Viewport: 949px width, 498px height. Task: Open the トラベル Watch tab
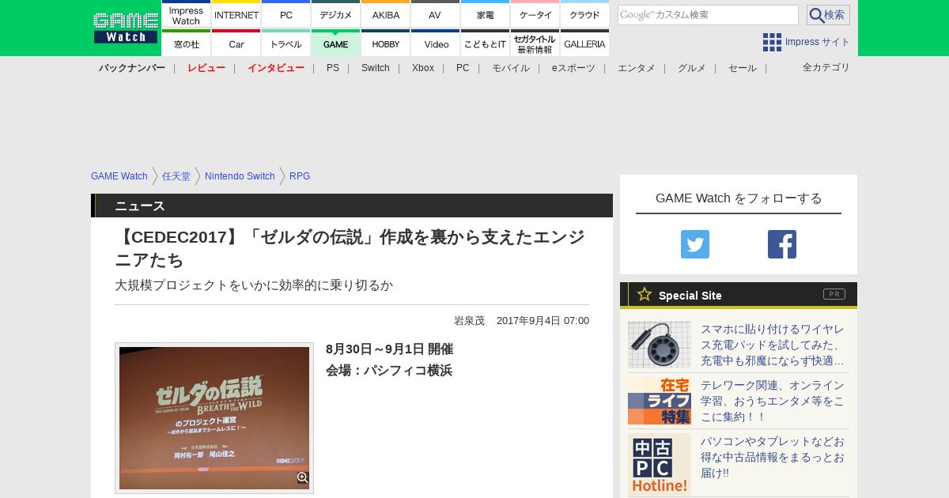pos(286,43)
